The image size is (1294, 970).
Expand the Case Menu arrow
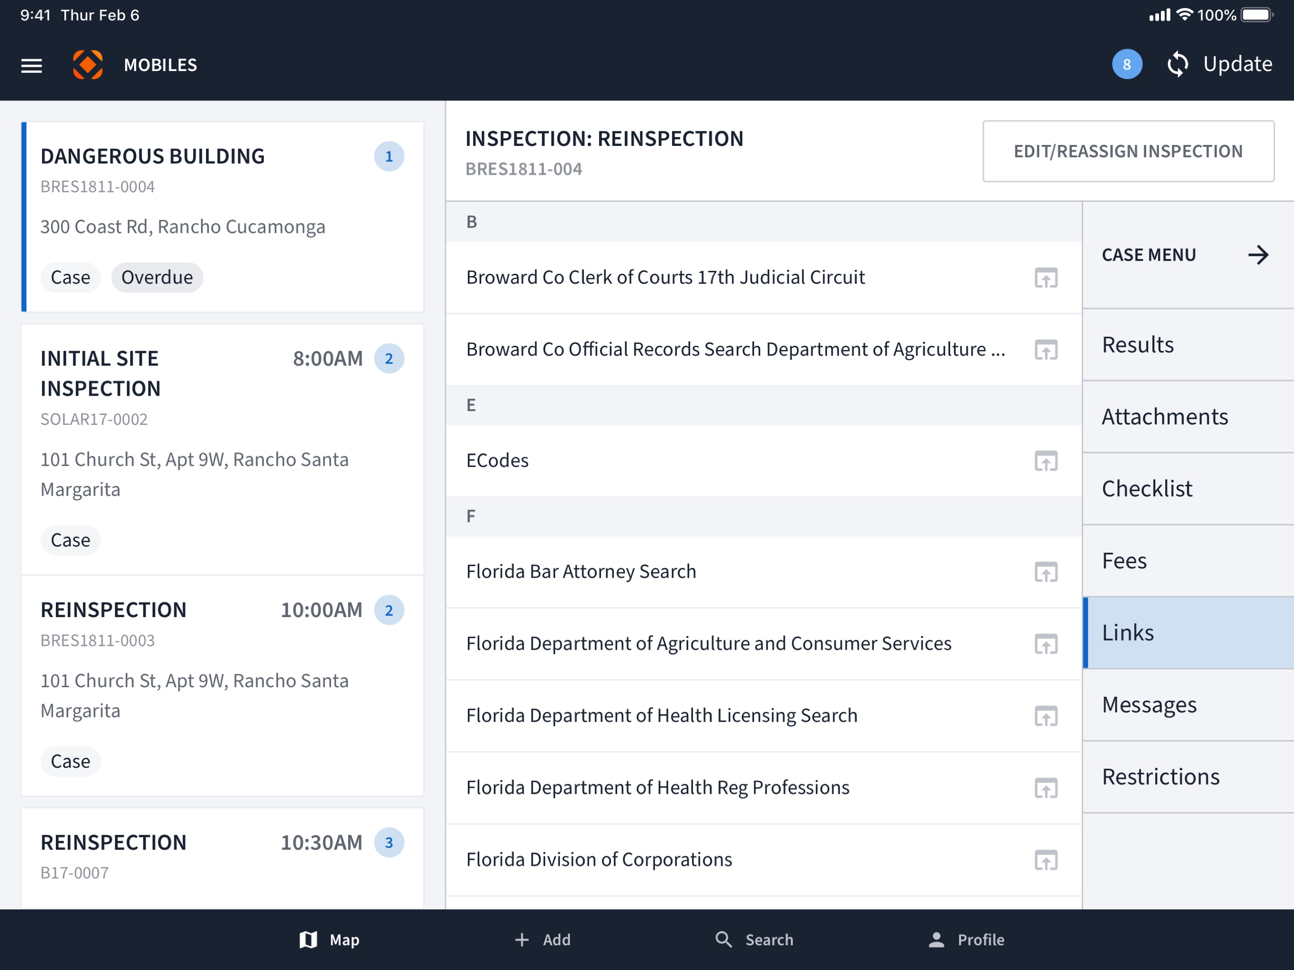coord(1258,255)
